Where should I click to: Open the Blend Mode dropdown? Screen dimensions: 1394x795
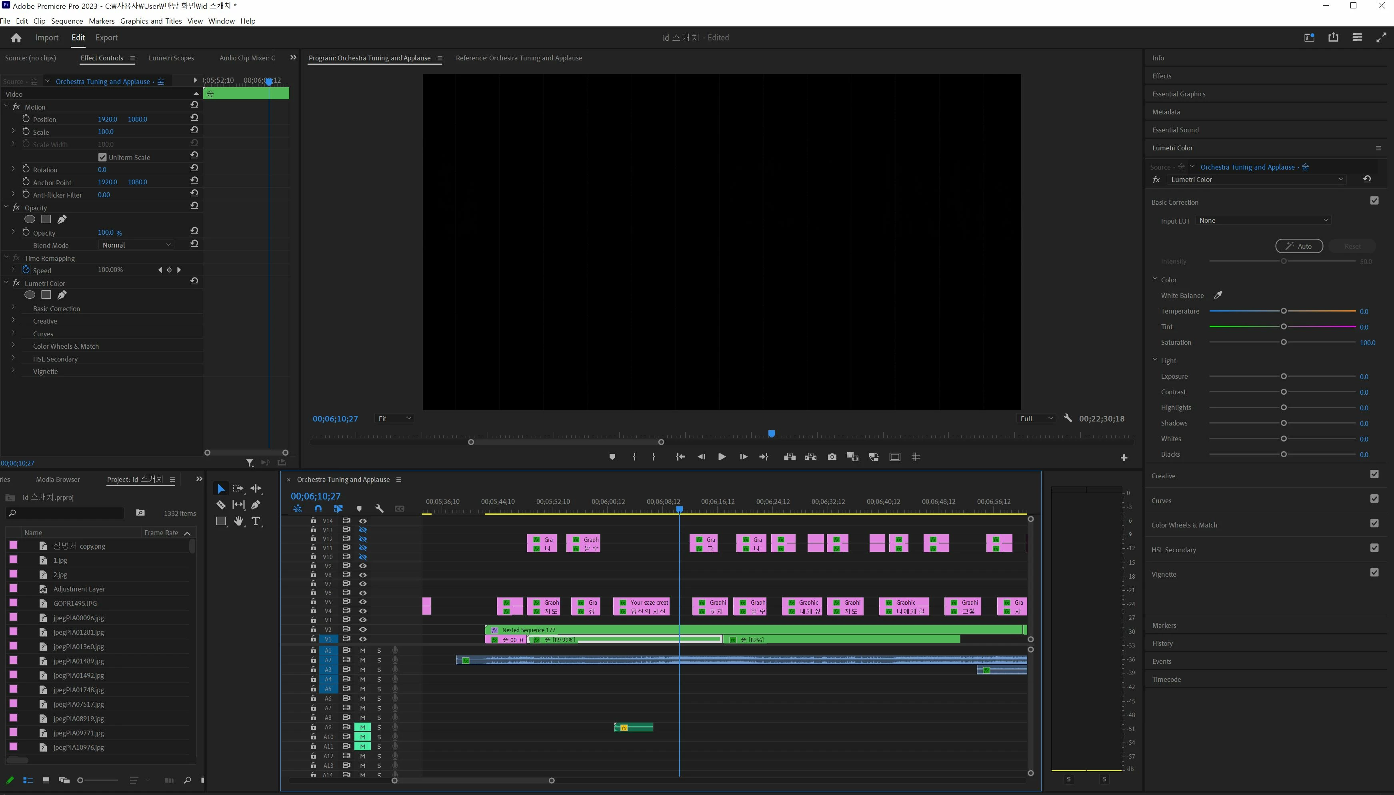[x=136, y=245]
